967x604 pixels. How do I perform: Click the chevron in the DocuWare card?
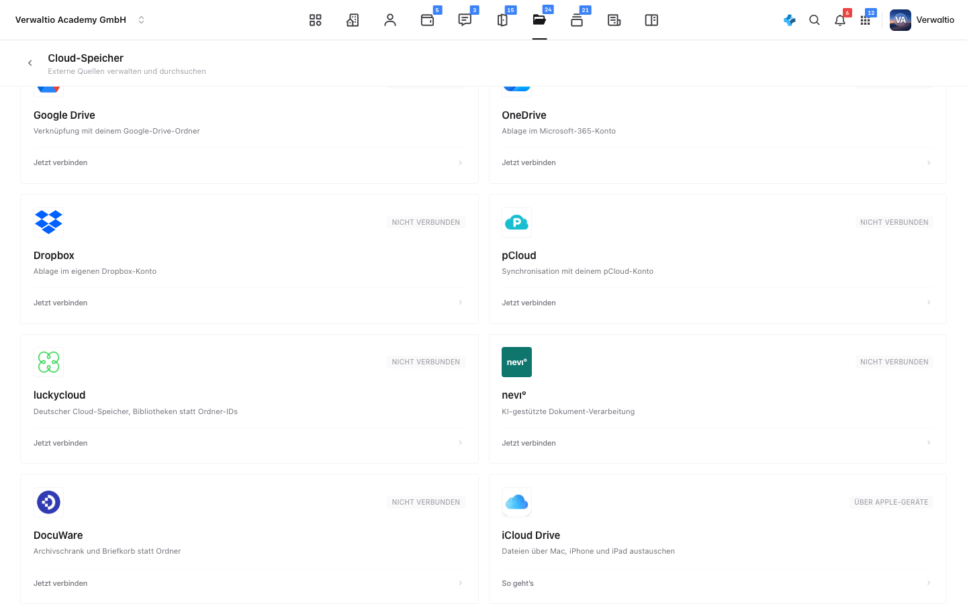point(460,583)
